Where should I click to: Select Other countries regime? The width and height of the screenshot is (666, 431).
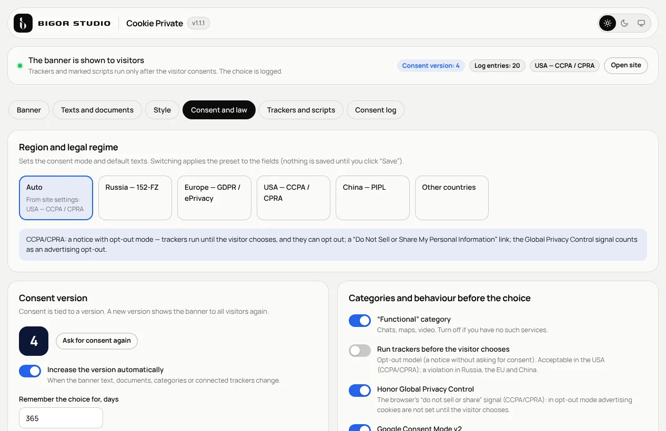(452, 198)
